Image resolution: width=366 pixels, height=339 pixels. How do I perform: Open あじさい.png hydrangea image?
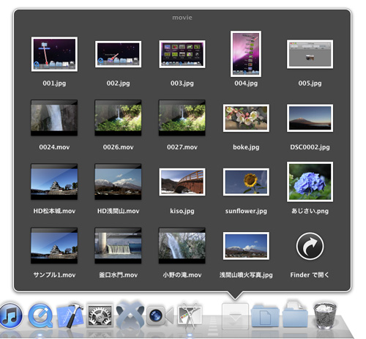click(310, 182)
